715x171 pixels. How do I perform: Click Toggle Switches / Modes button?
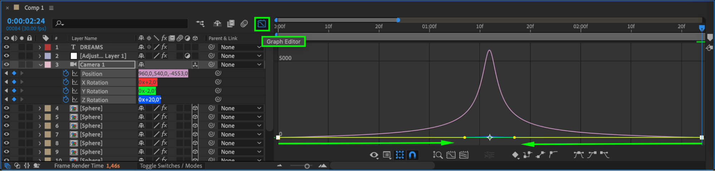[171, 166]
